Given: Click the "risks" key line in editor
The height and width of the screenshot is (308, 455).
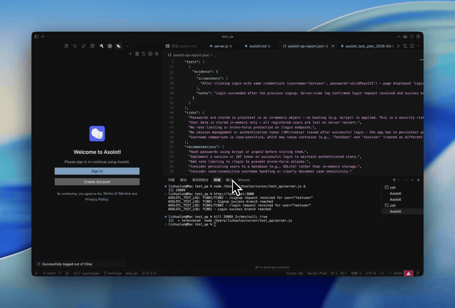Looking at the screenshot, I should click(x=194, y=113).
